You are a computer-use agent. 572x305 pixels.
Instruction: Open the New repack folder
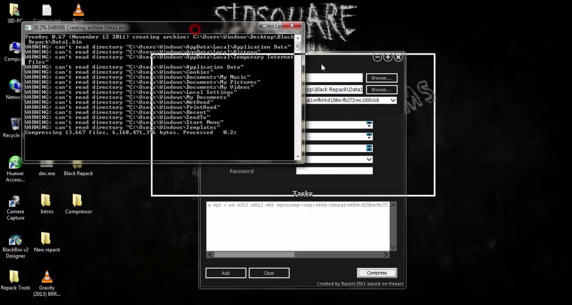point(46,242)
